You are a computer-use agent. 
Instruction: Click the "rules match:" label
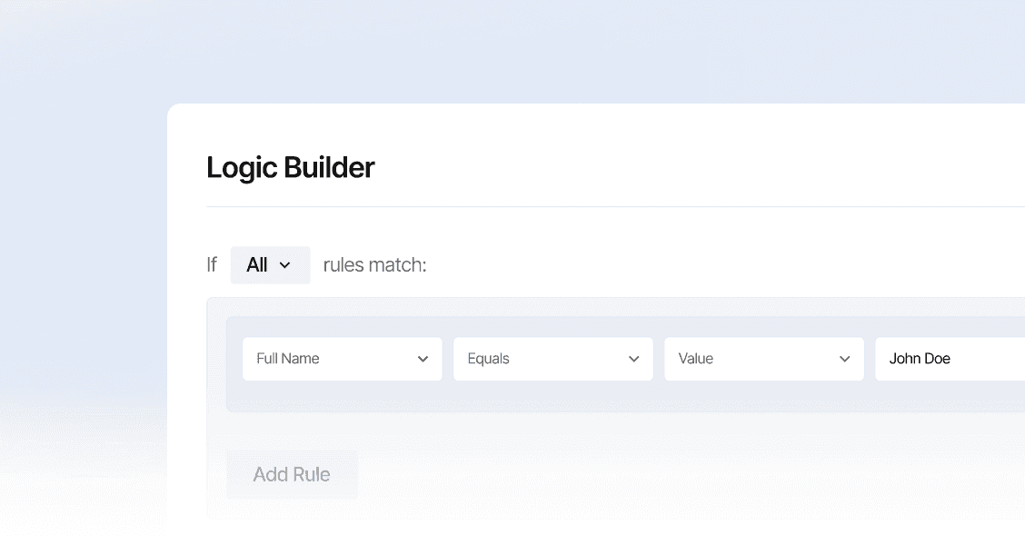(374, 265)
